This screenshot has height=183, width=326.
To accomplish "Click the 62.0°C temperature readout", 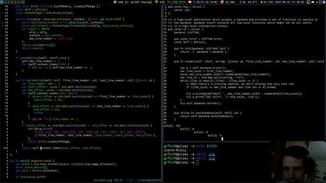I will tap(253, 2).
